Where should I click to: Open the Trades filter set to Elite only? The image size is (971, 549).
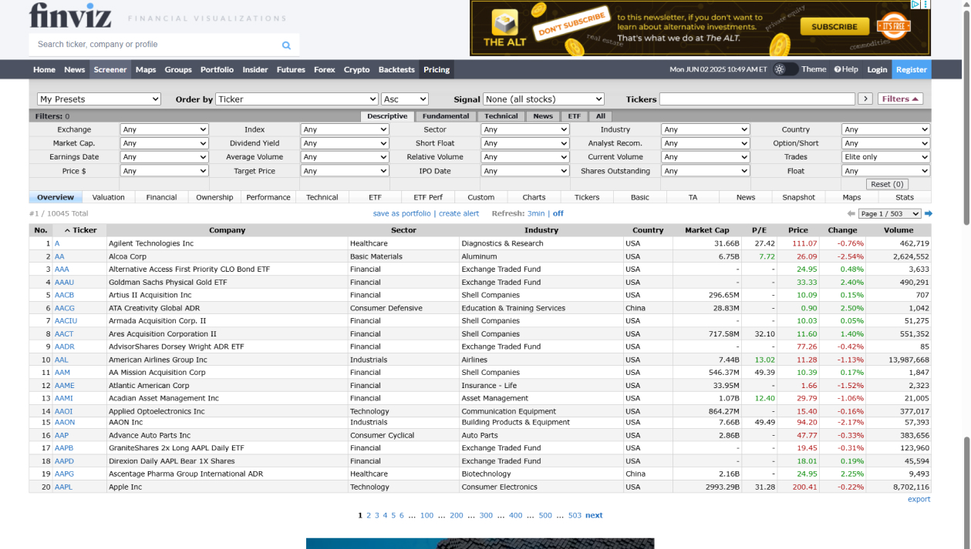click(886, 157)
